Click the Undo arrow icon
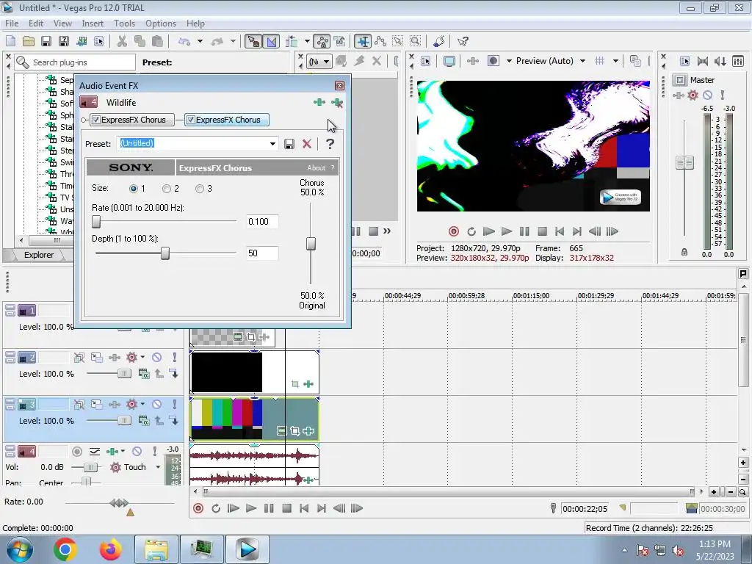752x564 pixels. tap(184, 41)
